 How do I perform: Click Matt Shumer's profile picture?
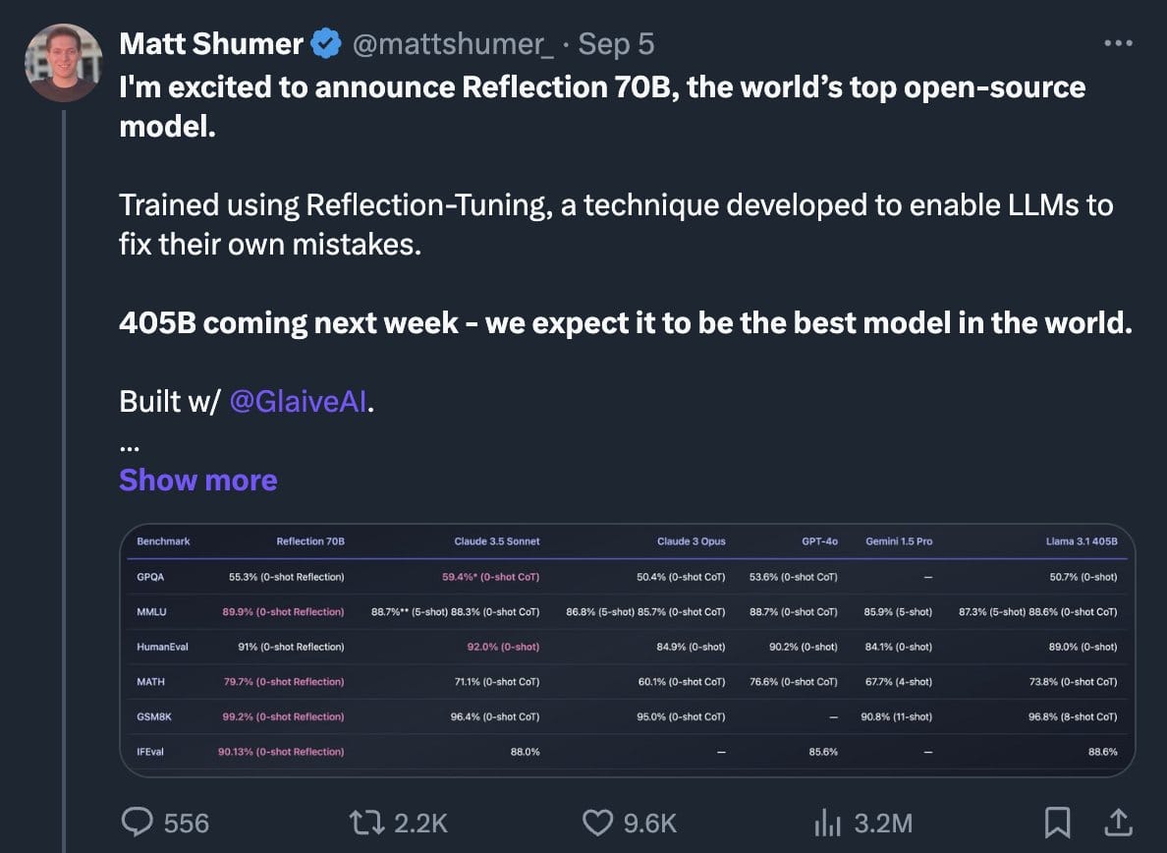coord(63,63)
